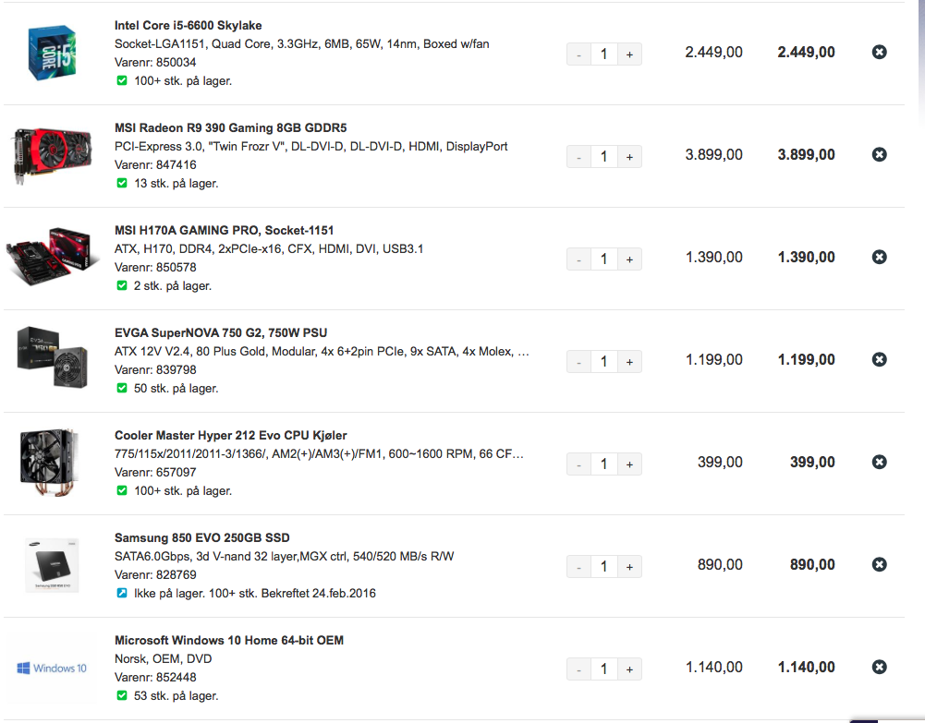Decrease quantity of EVGA SuperNOVA PSU
This screenshot has height=723, width=925.
(x=578, y=362)
